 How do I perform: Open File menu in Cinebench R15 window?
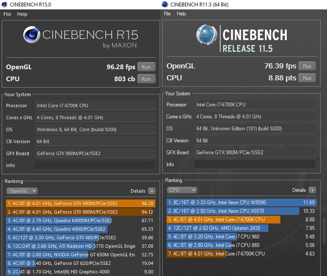tap(7, 14)
